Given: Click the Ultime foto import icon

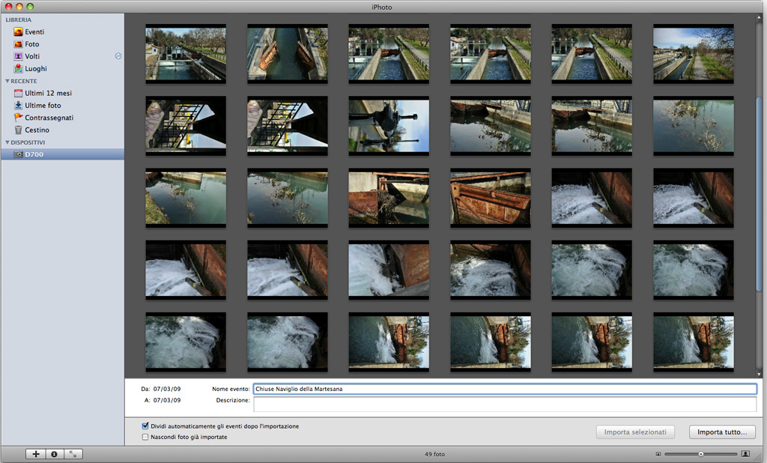Looking at the screenshot, I should pos(18,105).
